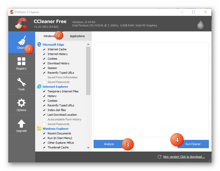Select the Cleaner broom icon
Viewport: 220px width, 171px height.
click(21, 41)
